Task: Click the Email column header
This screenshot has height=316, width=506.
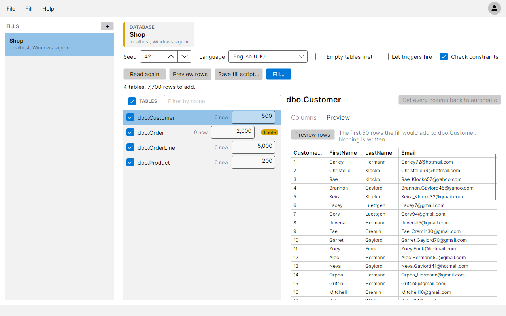Action: tap(447, 153)
